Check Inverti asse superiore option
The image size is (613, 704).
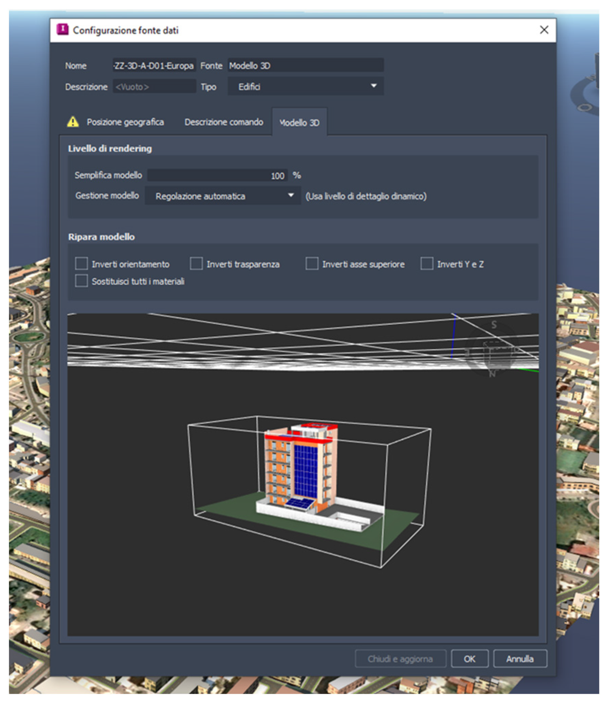312,264
